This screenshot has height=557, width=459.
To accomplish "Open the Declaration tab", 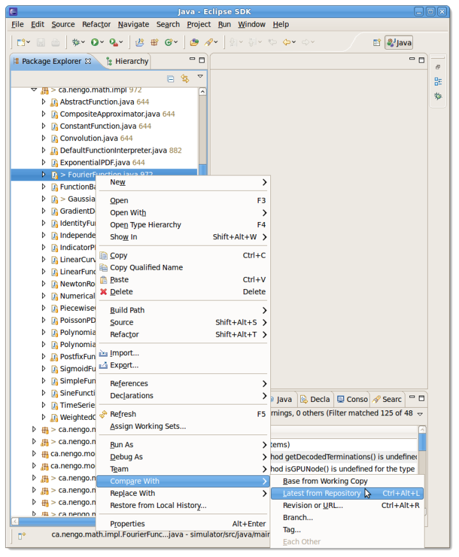I will (x=315, y=399).
